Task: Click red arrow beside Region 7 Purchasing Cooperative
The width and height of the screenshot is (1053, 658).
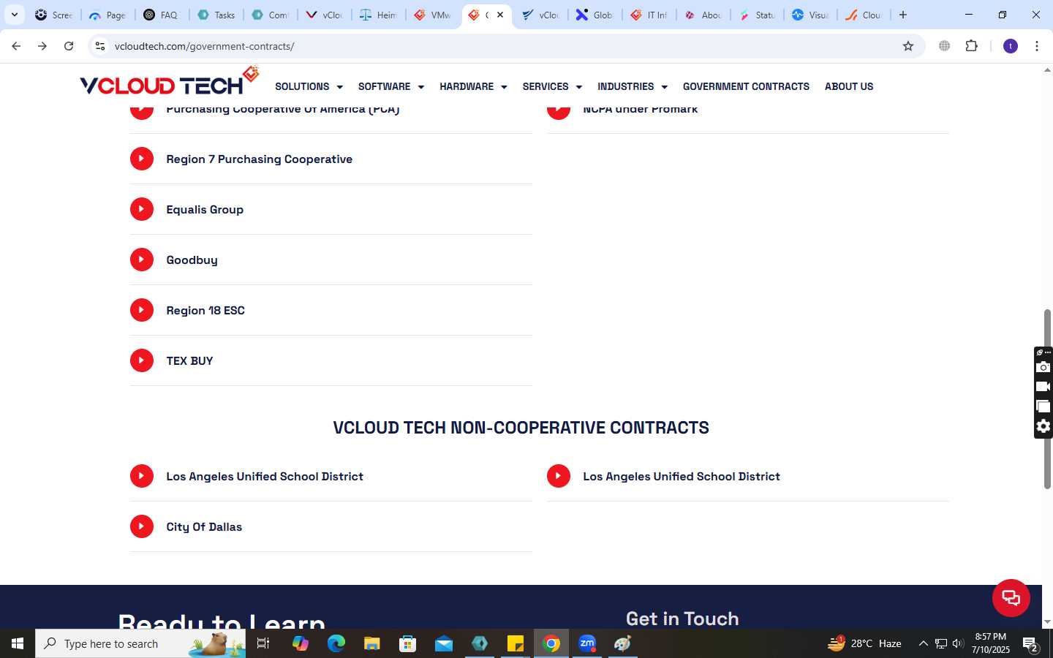Action: pyautogui.click(x=142, y=159)
